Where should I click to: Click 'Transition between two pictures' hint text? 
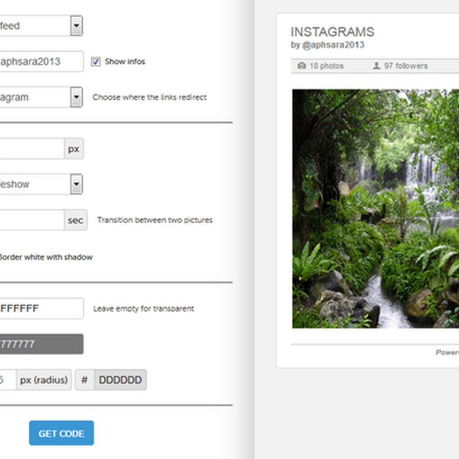(155, 220)
